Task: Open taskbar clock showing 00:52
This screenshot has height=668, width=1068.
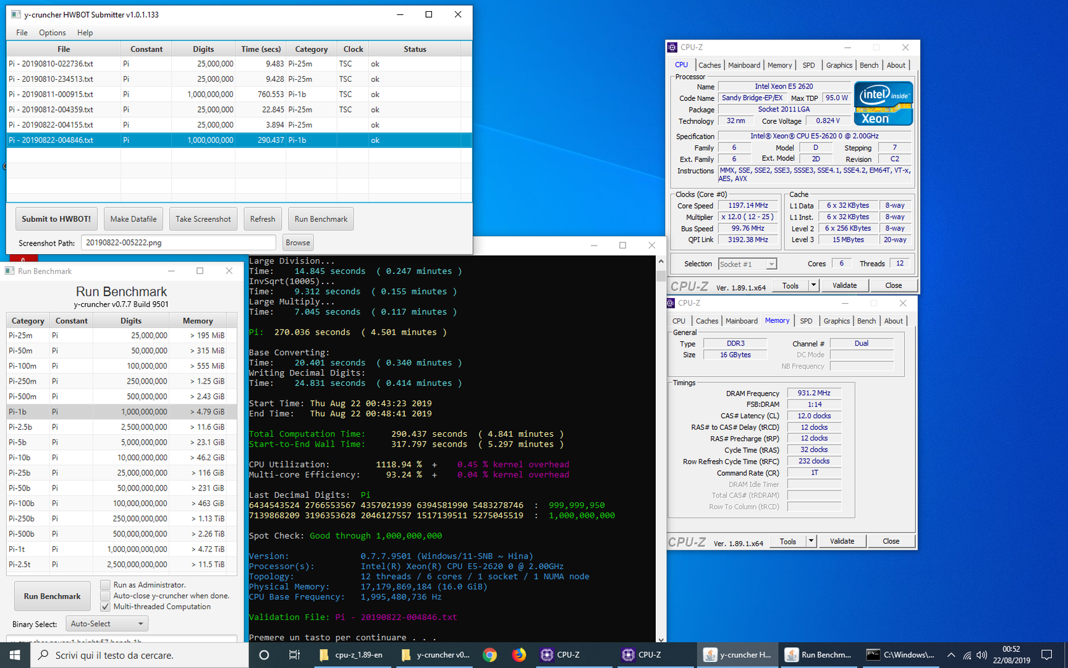Action: point(1011,654)
